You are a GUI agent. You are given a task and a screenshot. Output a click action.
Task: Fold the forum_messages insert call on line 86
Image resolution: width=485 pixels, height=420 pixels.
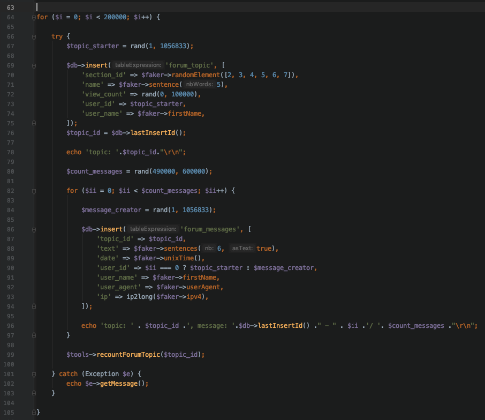[x=34, y=229]
